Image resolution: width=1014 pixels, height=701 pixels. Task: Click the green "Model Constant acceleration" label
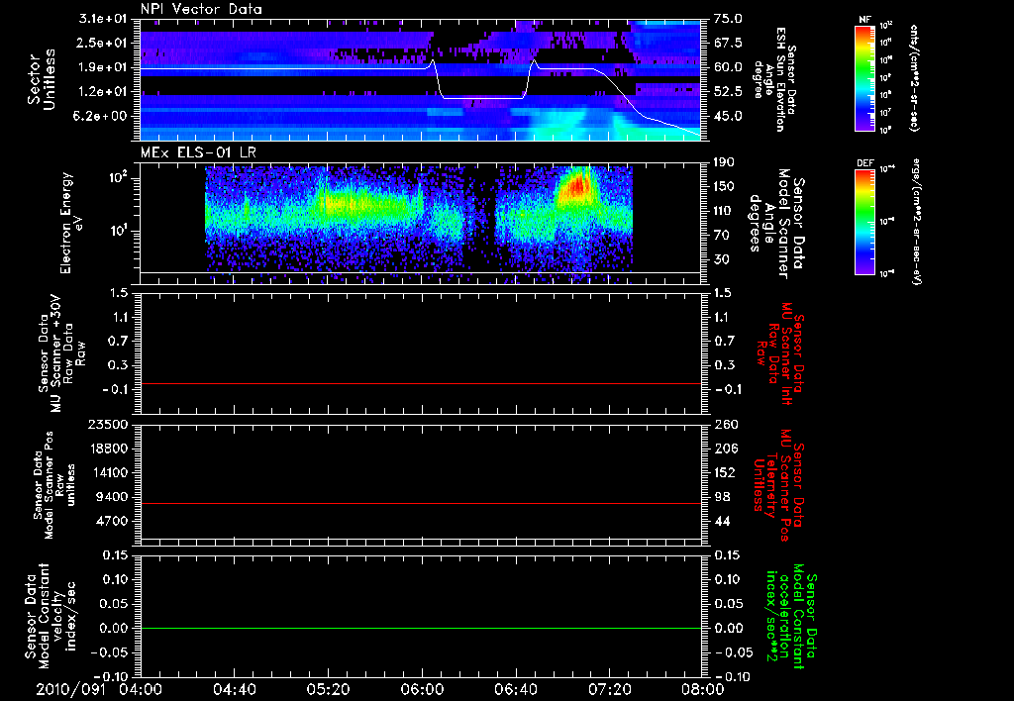coord(791,616)
